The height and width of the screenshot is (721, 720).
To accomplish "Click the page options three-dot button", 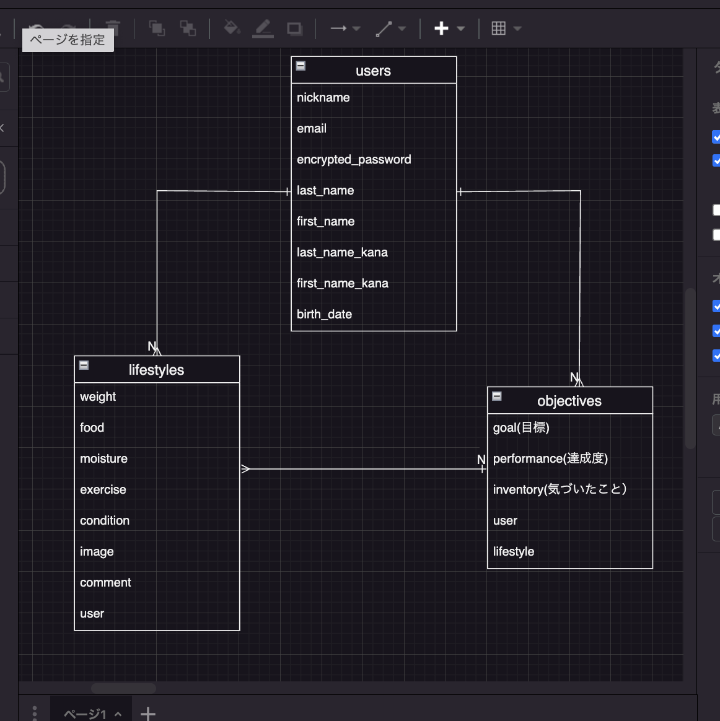I will 35,714.
